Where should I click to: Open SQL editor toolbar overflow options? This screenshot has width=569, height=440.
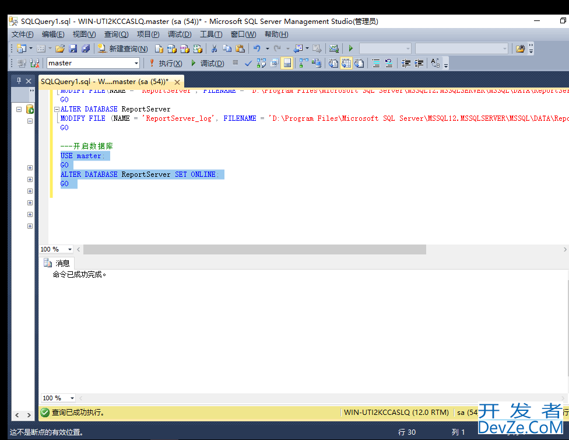(446, 64)
